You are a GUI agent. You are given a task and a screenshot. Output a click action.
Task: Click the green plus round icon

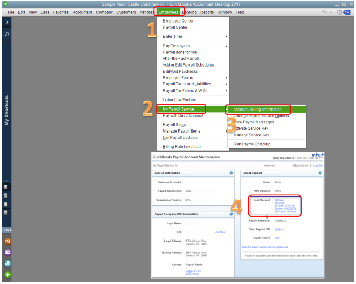click(x=7, y=275)
